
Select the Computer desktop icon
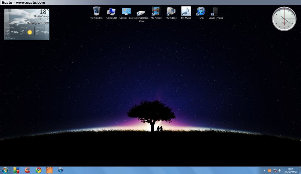[x=111, y=13]
